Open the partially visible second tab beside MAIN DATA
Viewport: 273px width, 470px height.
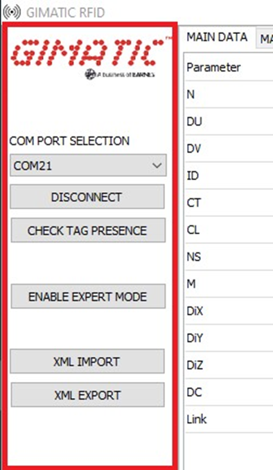click(x=265, y=38)
